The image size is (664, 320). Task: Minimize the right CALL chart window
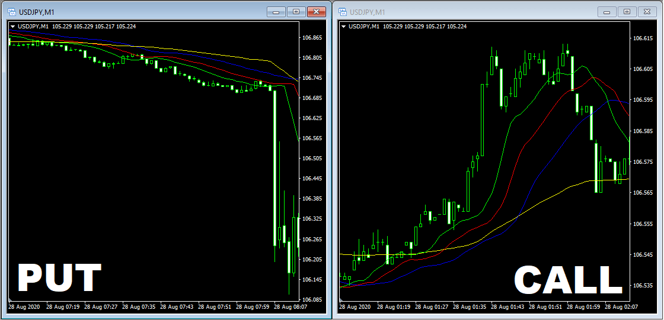[x=606, y=11]
